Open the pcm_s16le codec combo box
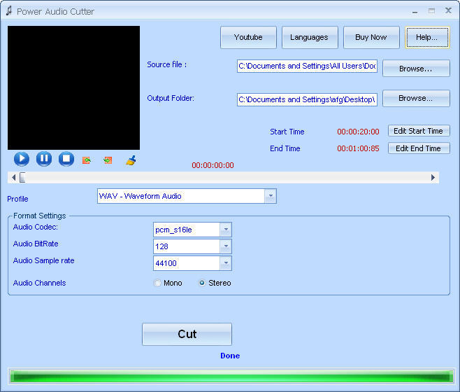This screenshot has height=392, width=460. pos(192,230)
